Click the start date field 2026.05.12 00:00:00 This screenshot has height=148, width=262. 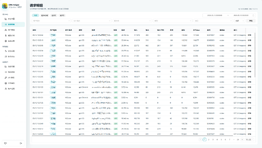[215, 15]
